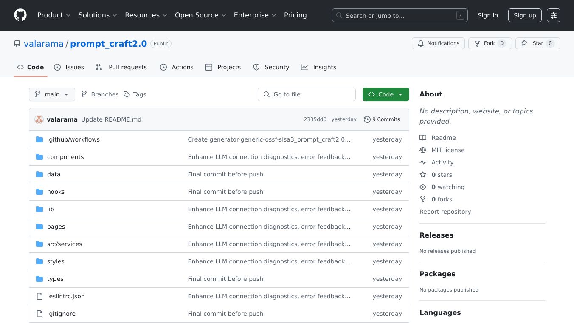This screenshot has height=323, width=574.
Task: Open the green Code dropdown
Action: (385, 94)
